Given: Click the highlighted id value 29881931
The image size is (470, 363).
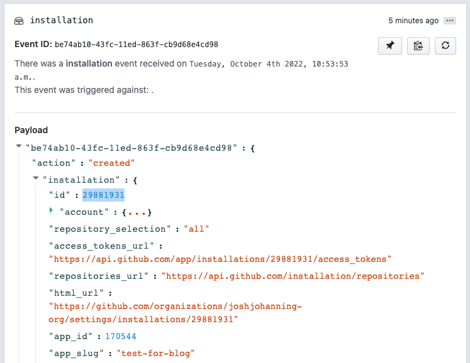Looking at the screenshot, I should (x=103, y=195).
